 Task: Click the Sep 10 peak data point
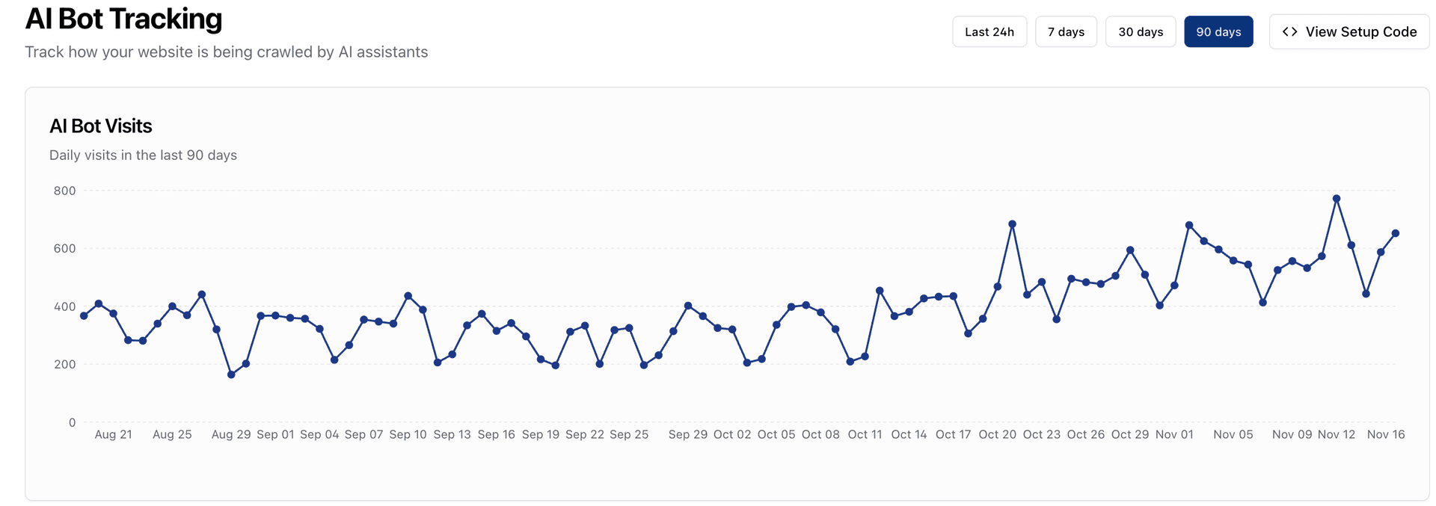pos(408,295)
